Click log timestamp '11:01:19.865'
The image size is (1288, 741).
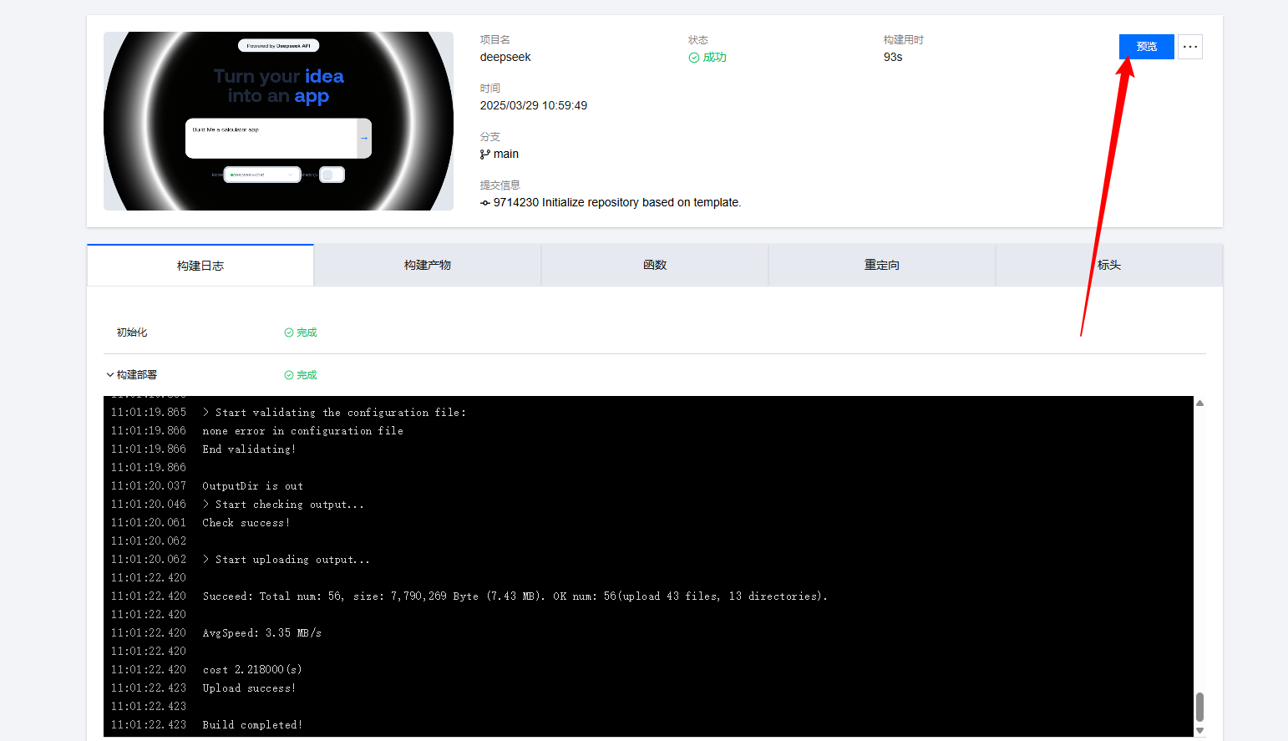point(149,413)
